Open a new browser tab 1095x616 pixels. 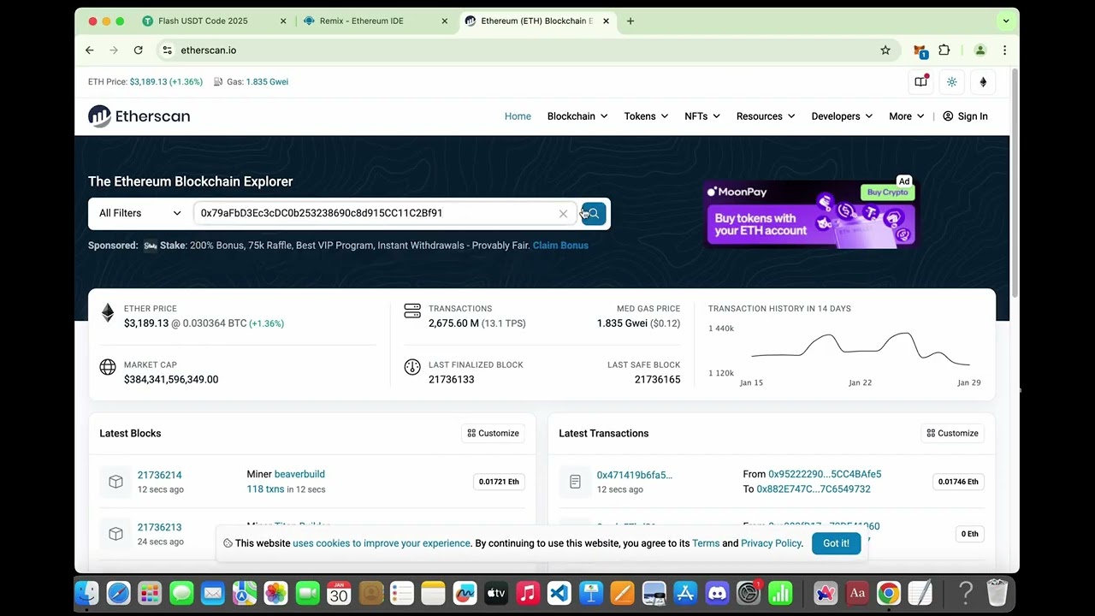click(x=630, y=21)
